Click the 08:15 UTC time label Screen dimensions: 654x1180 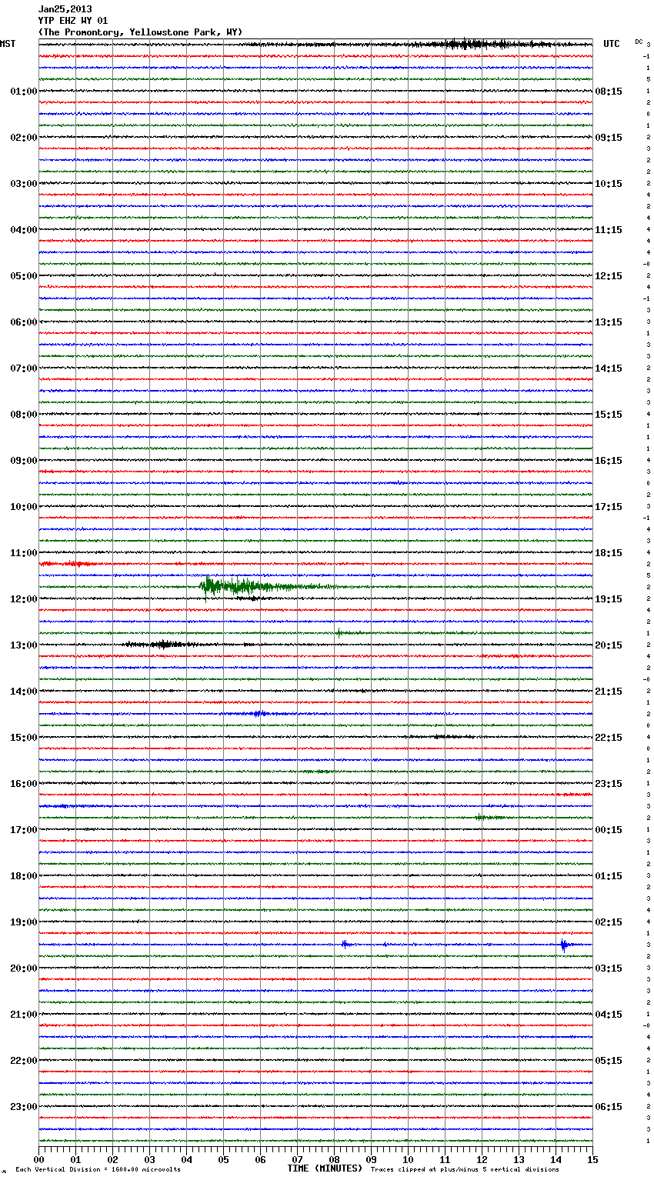click(609, 92)
